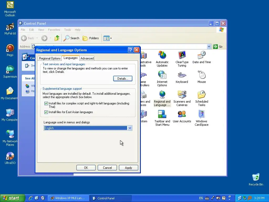
Task: Toggle East Asian languages checkbox
Action: click(x=46, y=112)
